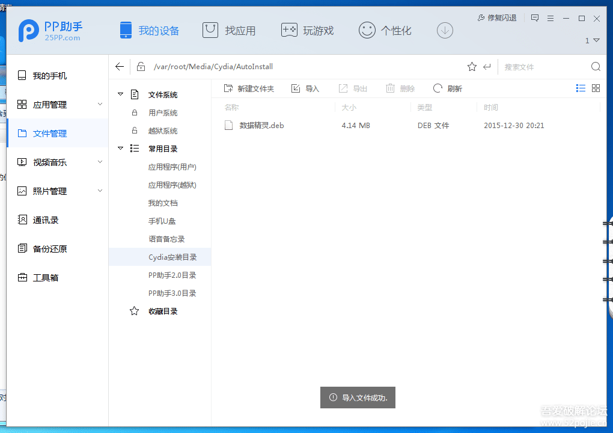Click the 导入 (Import) button

coord(305,88)
